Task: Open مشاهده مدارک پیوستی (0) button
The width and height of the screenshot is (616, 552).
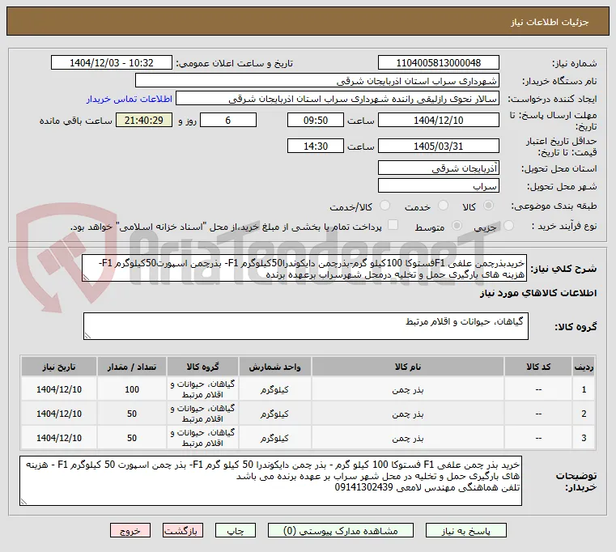Action: pyautogui.click(x=340, y=531)
